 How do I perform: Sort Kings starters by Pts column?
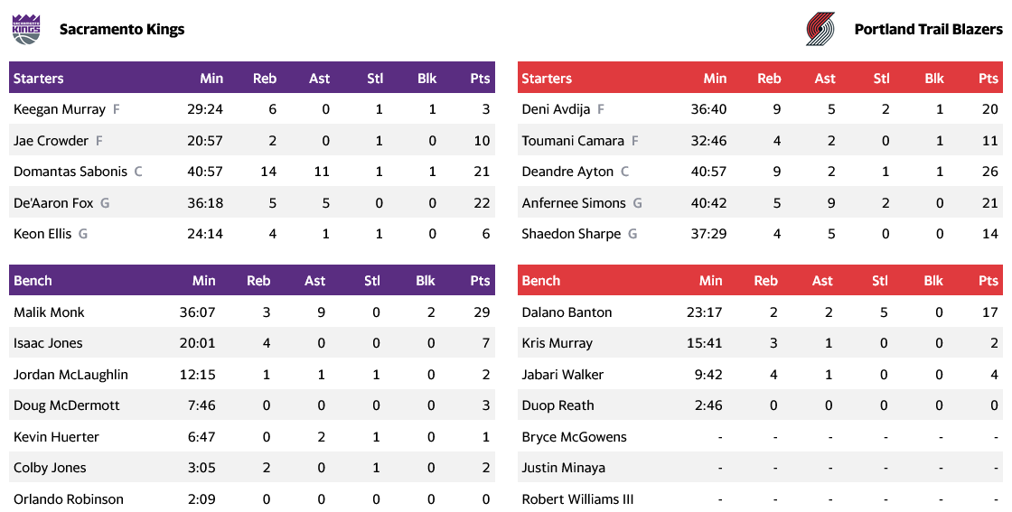(480, 79)
